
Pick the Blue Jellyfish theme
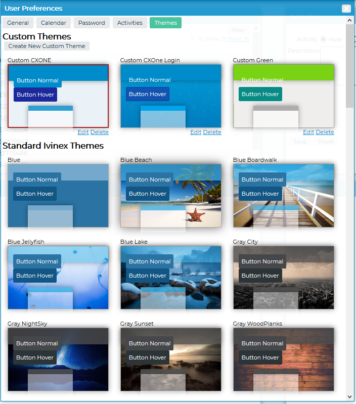pyautogui.click(x=58, y=277)
